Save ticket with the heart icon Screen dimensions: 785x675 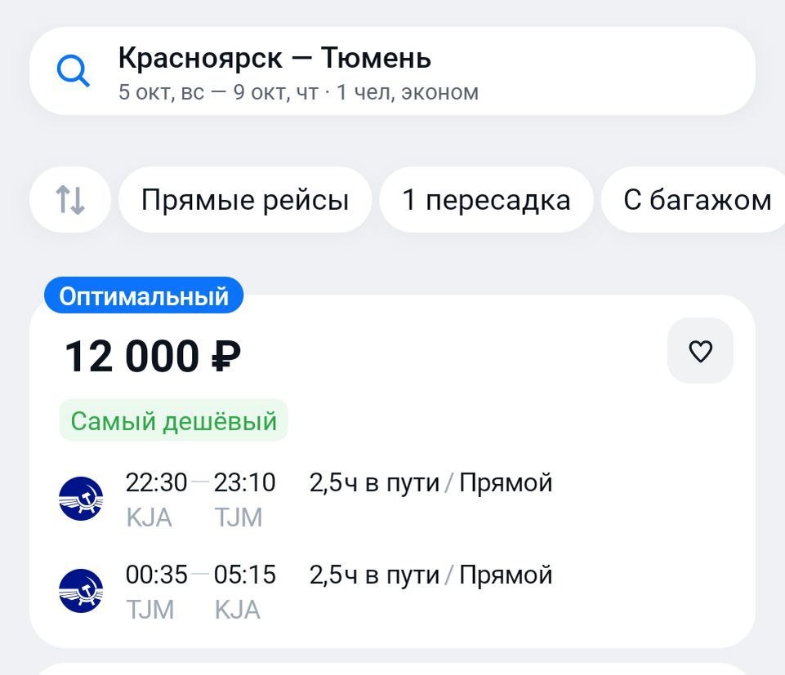(700, 351)
